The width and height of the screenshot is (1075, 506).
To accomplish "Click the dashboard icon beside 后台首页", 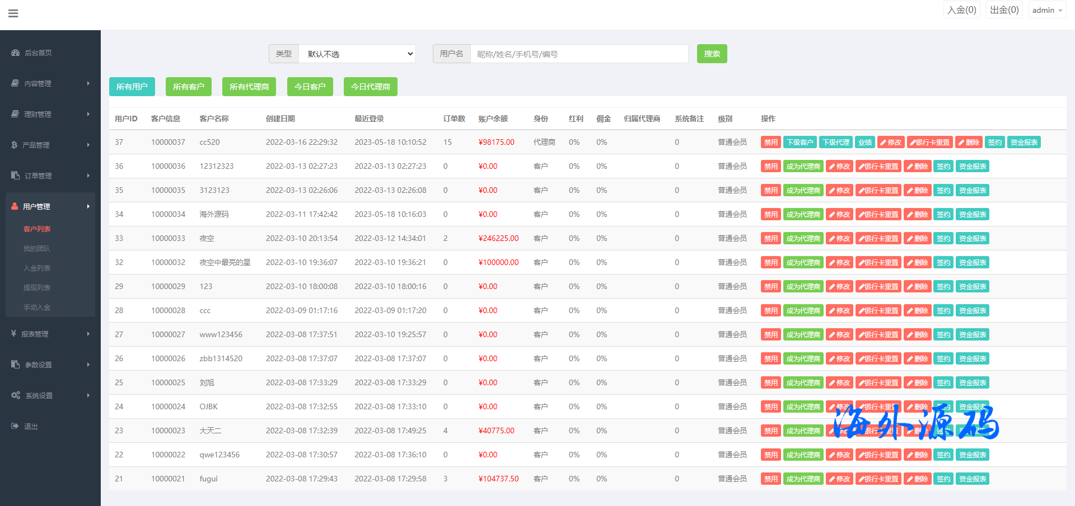I will 16,53.
